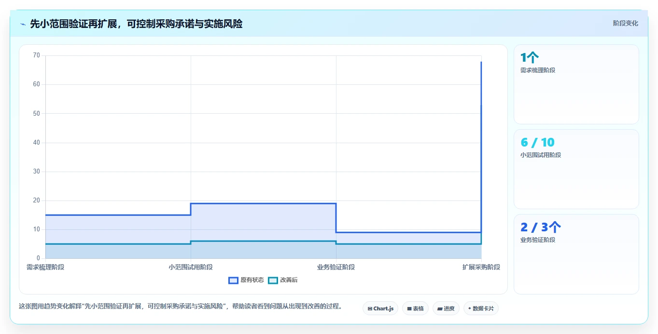Toggle the 原有状态 legend entry
Viewport: 658px width, 334px height.
point(246,280)
